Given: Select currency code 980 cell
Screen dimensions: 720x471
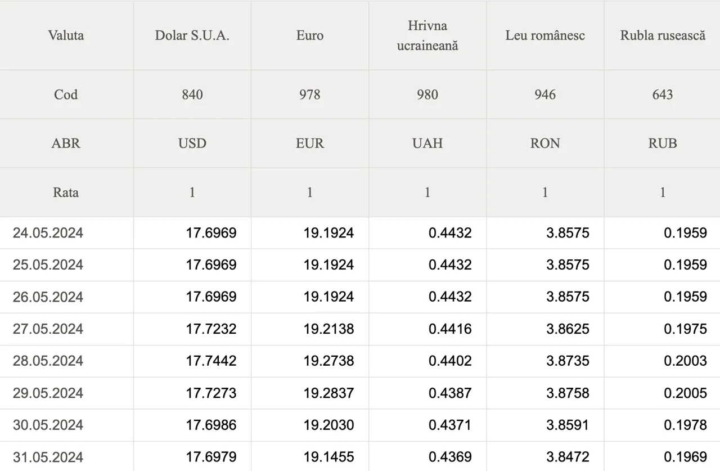Looking at the screenshot, I should coord(427,95).
